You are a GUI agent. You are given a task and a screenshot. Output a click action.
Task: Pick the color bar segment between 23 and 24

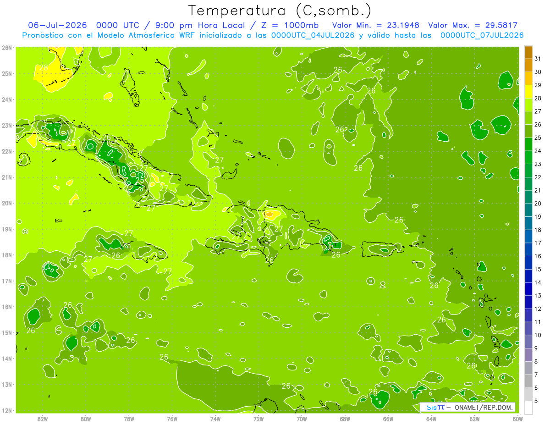[x=528, y=157]
